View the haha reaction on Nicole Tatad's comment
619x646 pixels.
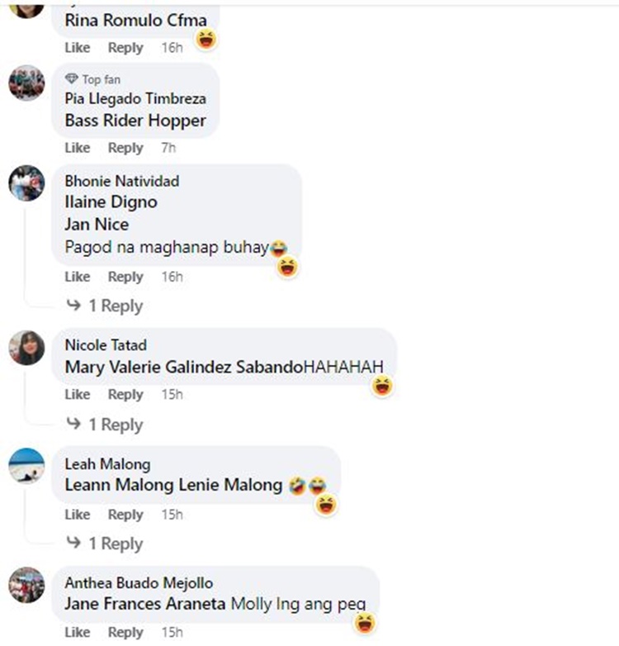382,386
